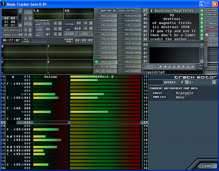The height and width of the screenshot is (171, 219).
Task: Click the Synth button
Action: tap(211, 39)
